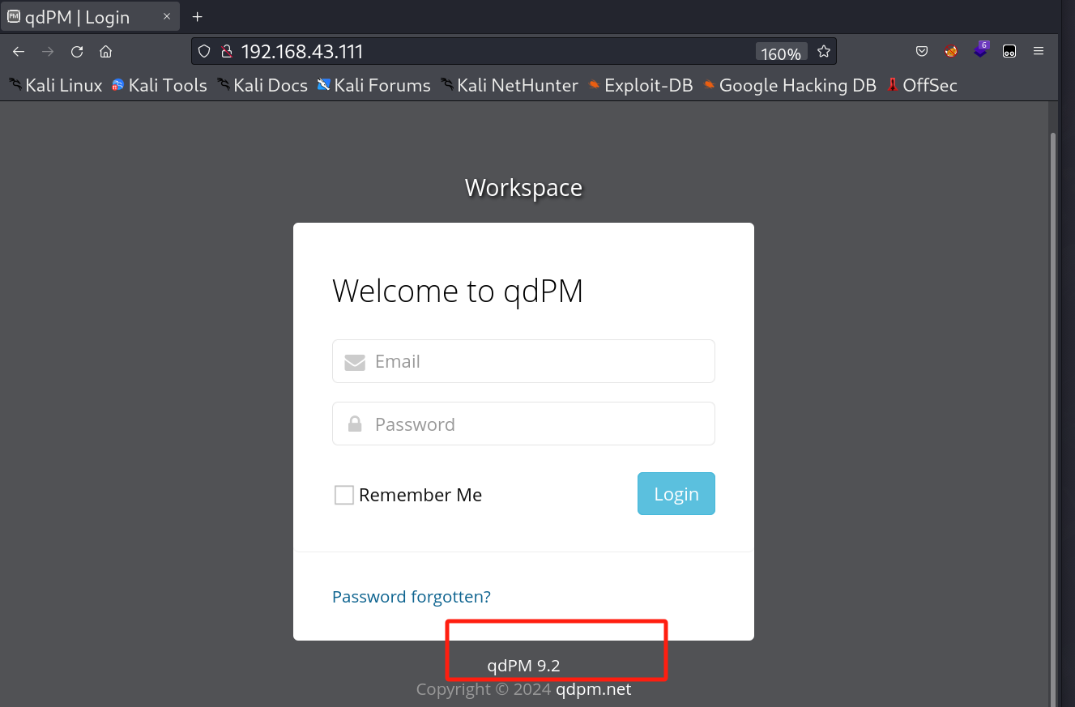Bookmark this page with the star icon
Viewport: 1075px width, 707px height.
pos(824,52)
